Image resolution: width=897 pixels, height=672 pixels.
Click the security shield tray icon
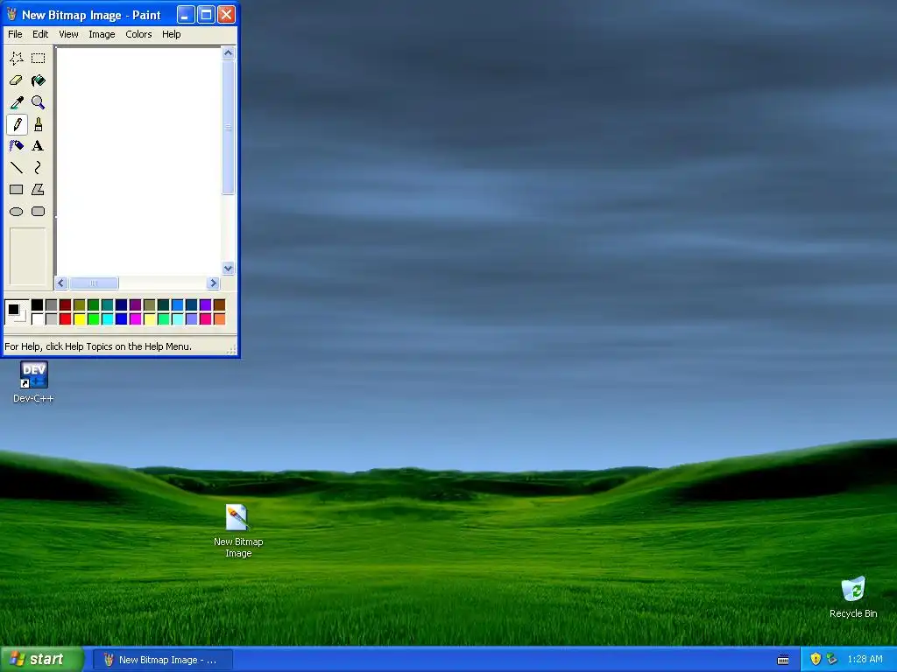pyautogui.click(x=816, y=659)
